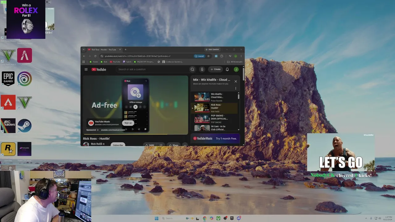Reload the YouTube page
Screen dimensions: 395x222
click(x=95, y=56)
